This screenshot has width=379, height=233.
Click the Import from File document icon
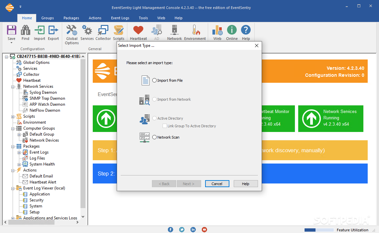(x=146, y=80)
